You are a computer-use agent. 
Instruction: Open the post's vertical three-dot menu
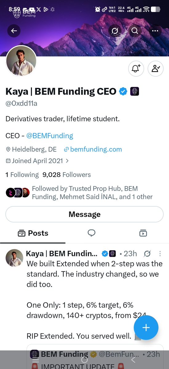click(160, 254)
